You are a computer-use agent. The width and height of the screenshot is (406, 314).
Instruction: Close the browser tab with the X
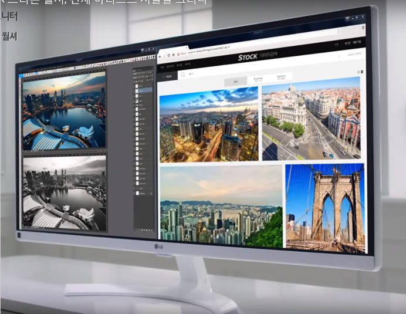[x=187, y=48]
